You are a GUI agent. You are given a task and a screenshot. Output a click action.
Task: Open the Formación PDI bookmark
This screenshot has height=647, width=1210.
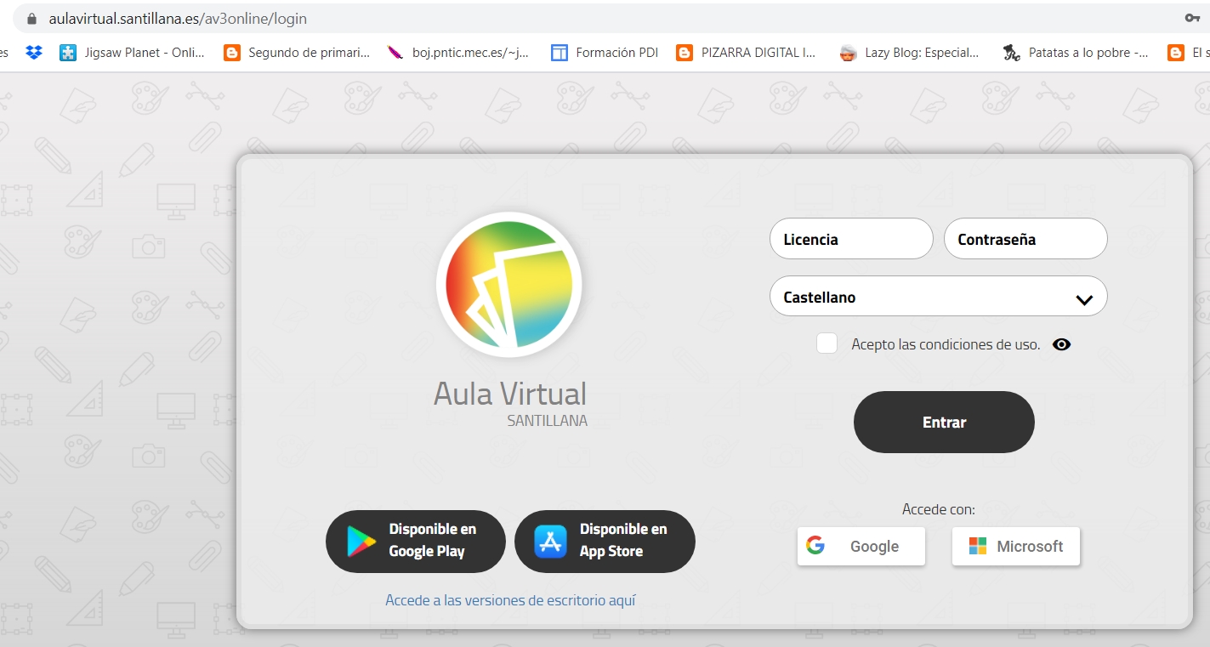[605, 52]
